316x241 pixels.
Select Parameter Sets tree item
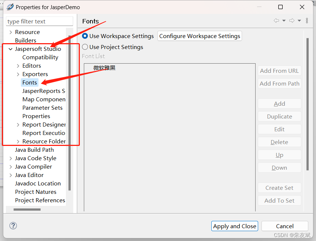point(42,108)
